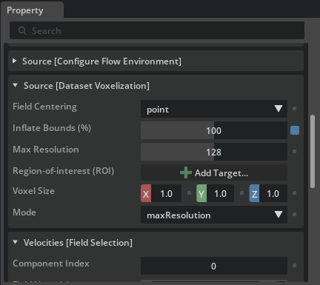Click the Property panel vertical scrollbar
Image resolution: width=320 pixels, height=285 pixels.
pyautogui.click(x=313, y=151)
